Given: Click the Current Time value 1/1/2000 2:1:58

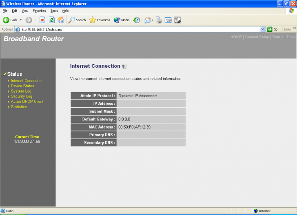Looking at the screenshot, I should [27, 142].
